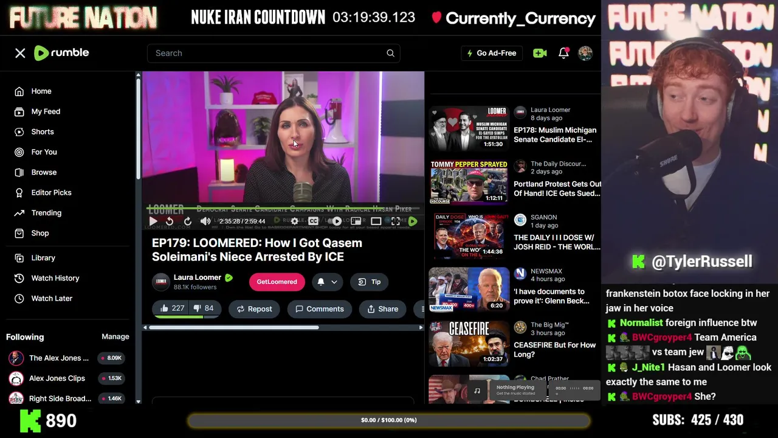
Task: Click the green Rumble icon in player
Action: pyautogui.click(x=413, y=221)
